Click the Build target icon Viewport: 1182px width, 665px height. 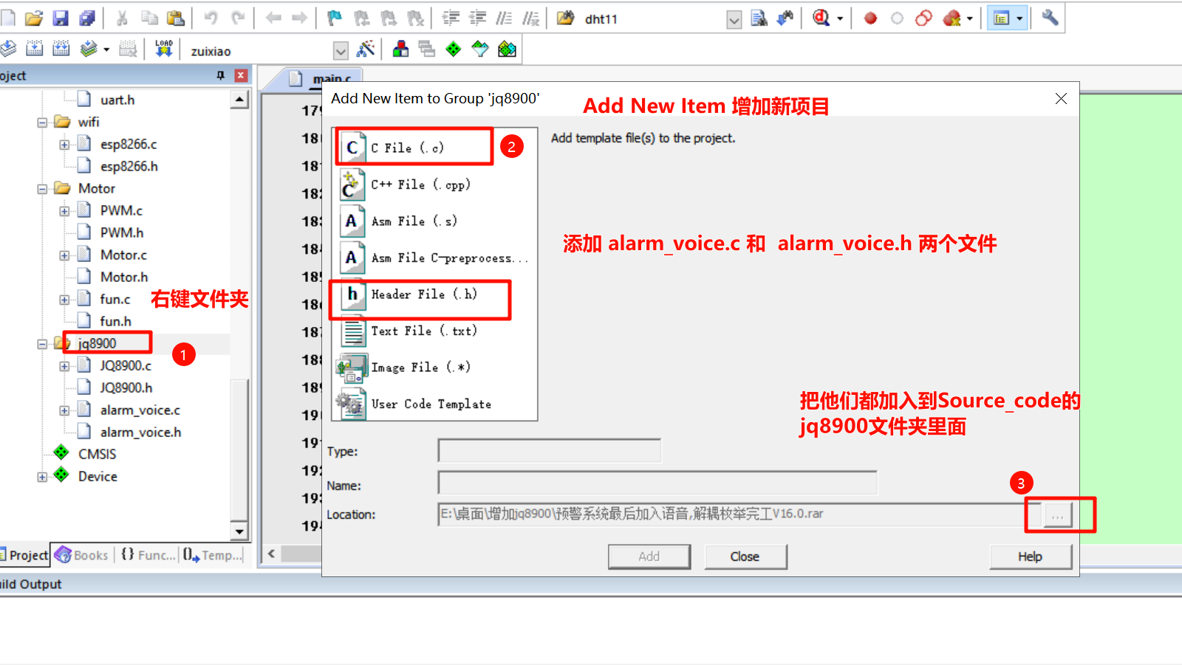(35, 49)
